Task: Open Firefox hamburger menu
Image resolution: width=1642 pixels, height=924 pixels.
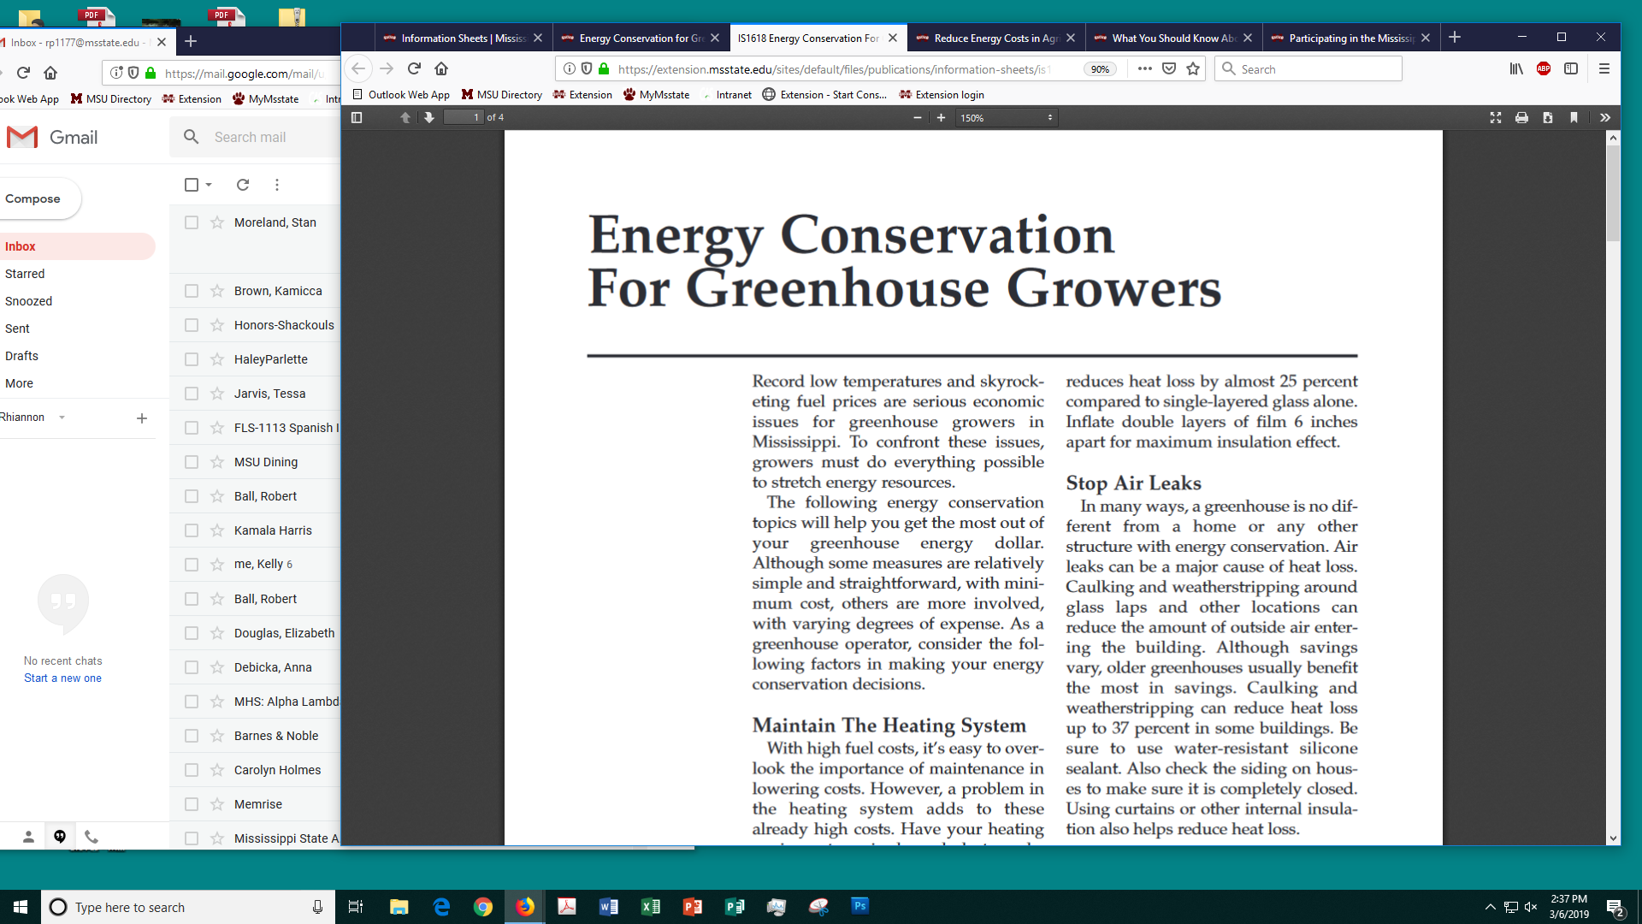Action: click(x=1604, y=68)
